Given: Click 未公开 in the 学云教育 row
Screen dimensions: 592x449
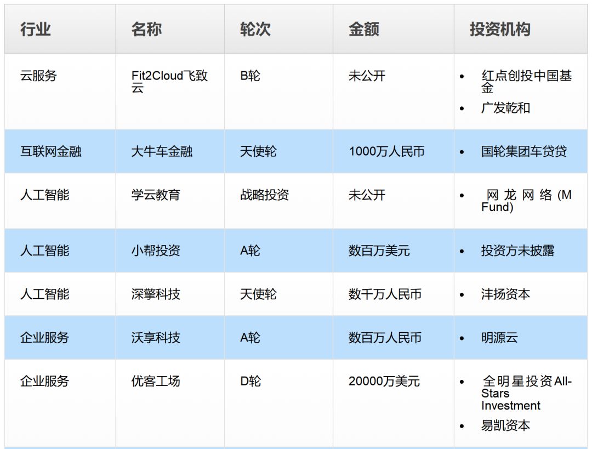Looking at the screenshot, I should pyautogui.click(x=367, y=195).
